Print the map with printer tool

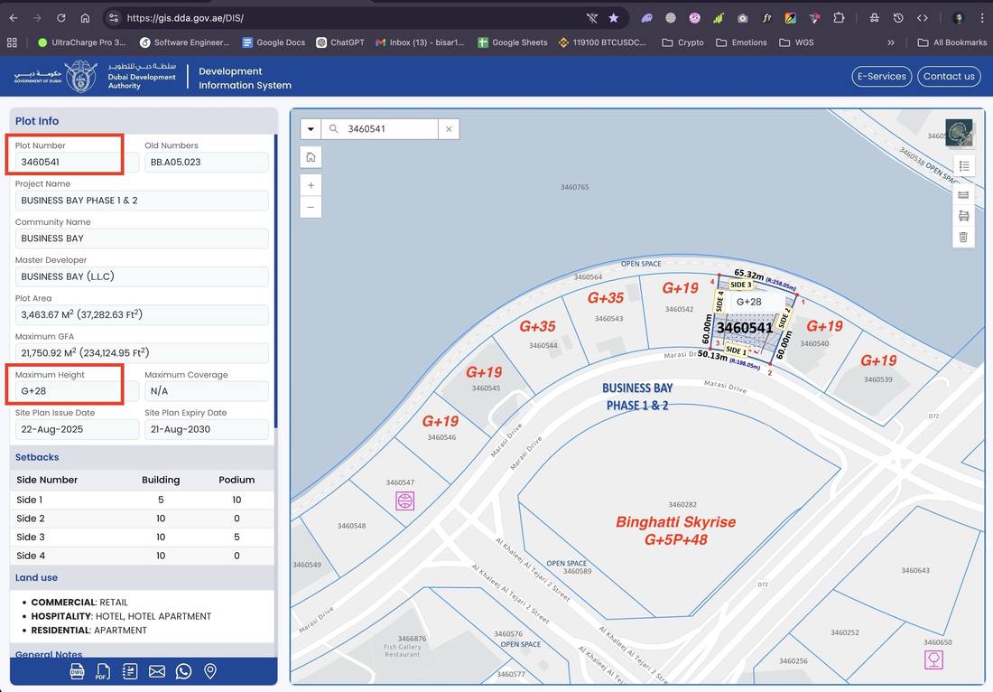(964, 216)
